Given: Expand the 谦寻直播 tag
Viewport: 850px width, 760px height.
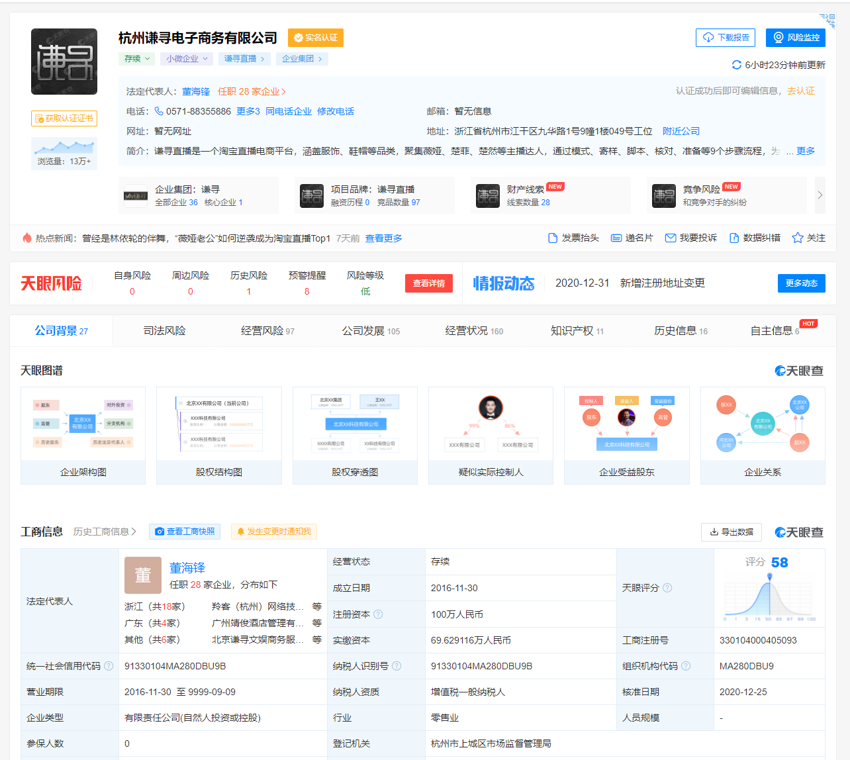Looking at the screenshot, I should point(244,59).
